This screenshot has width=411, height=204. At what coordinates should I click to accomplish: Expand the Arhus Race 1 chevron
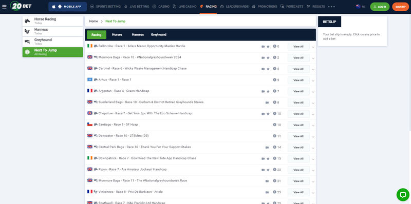coord(313,81)
